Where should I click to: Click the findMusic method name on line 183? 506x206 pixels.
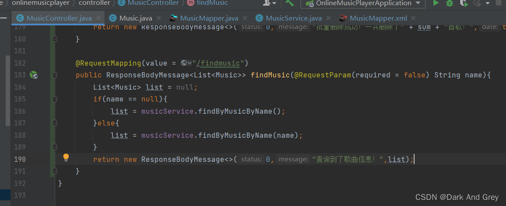click(270, 75)
